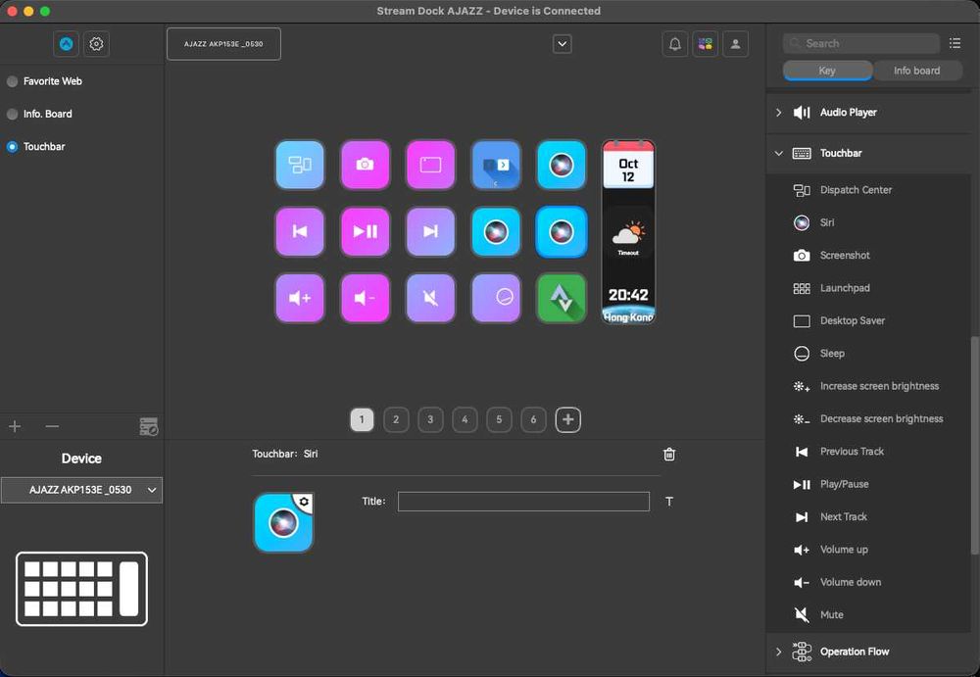Select Desktop Saver in the action list
This screenshot has height=677, width=980.
click(868, 320)
